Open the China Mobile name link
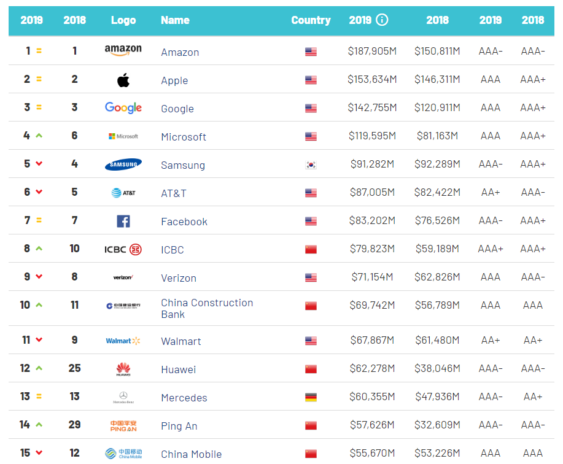Image resolution: width=563 pixels, height=464 pixels. click(x=192, y=454)
